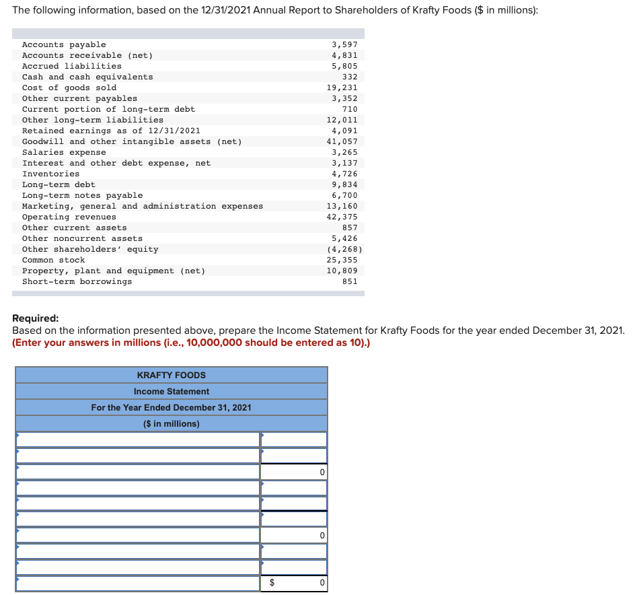Open the fifth row label dropdown of the income statement
Image resolution: width=643 pixels, height=595 pixels.
point(138,503)
